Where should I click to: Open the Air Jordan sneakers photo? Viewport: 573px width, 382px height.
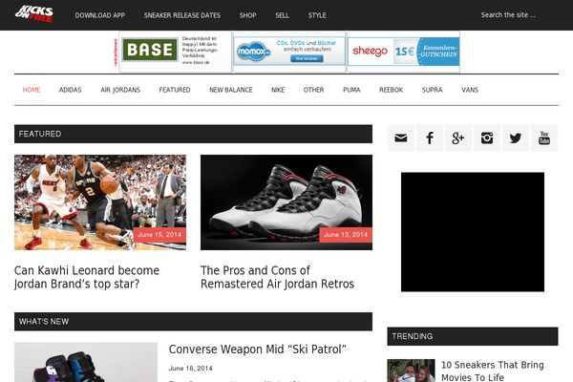pyautogui.click(x=286, y=202)
